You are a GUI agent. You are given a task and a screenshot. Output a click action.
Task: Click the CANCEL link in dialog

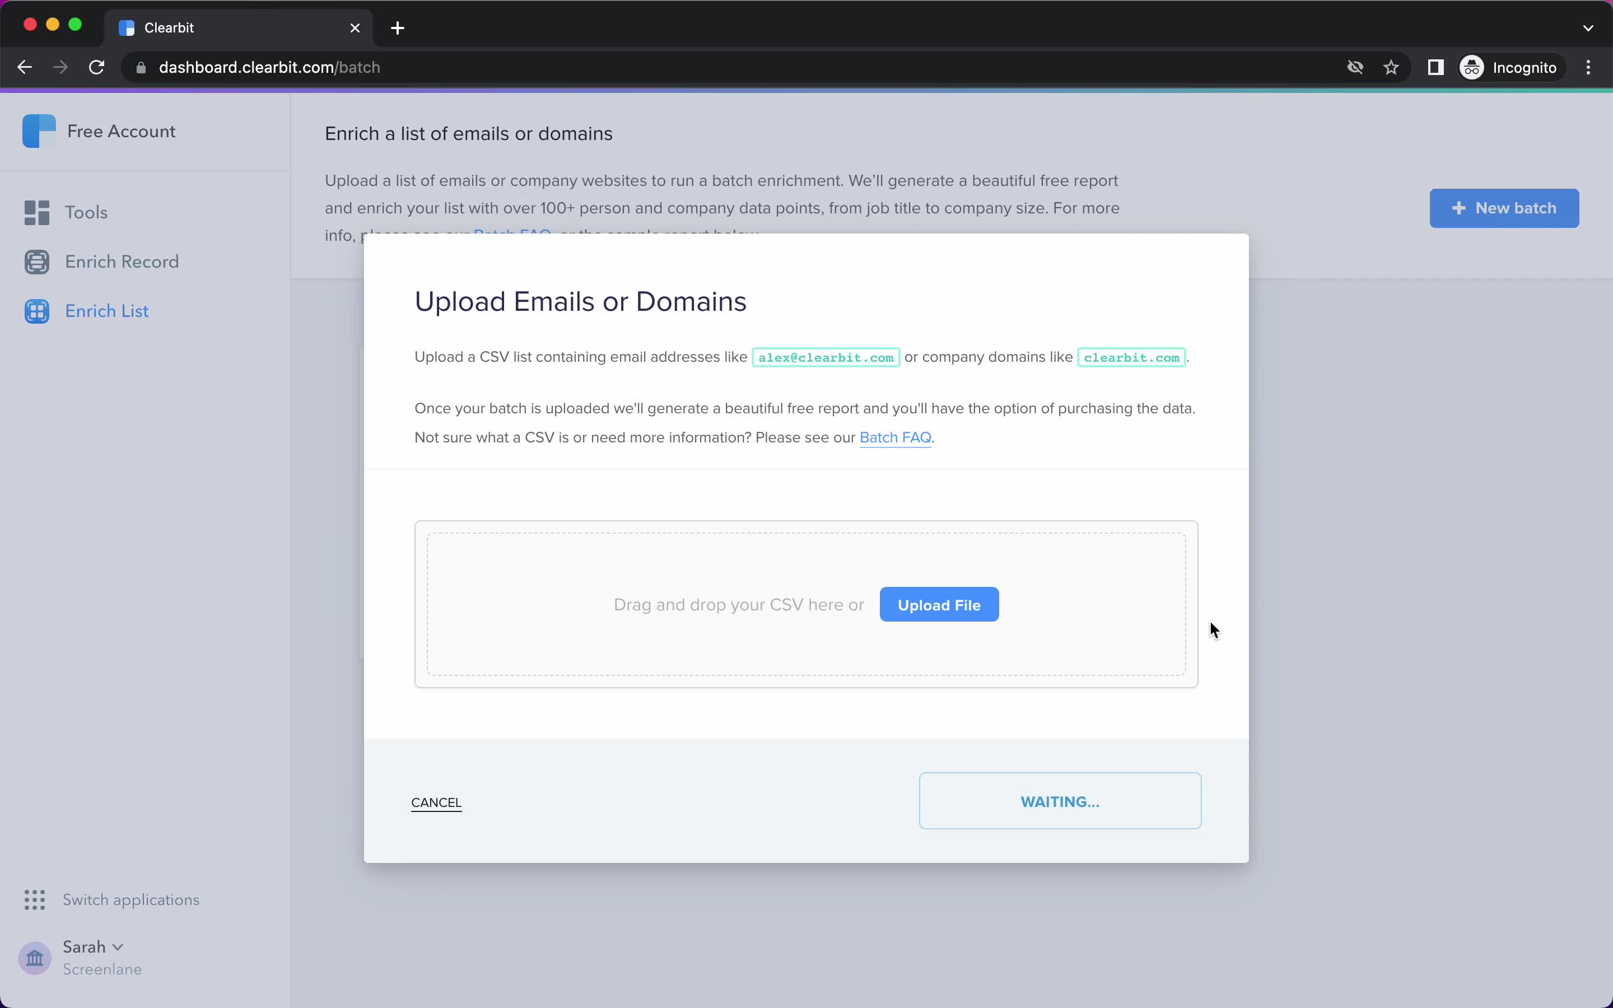pyautogui.click(x=436, y=802)
